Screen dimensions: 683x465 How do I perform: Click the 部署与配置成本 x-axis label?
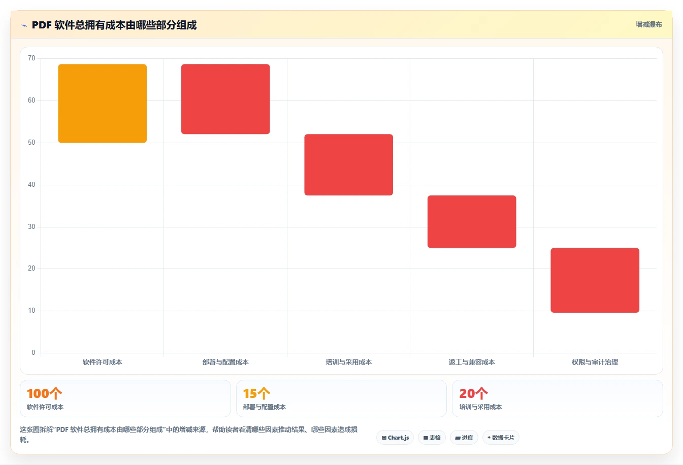[x=225, y=362]
